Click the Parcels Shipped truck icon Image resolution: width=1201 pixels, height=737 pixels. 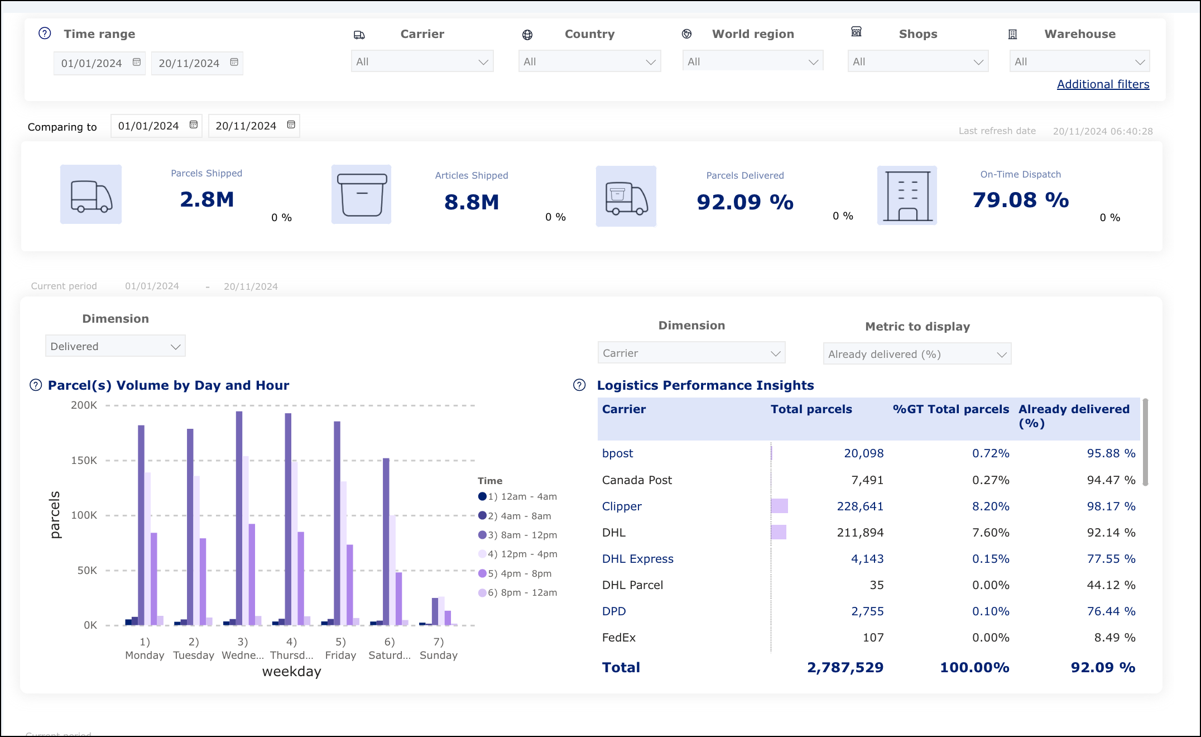pos(91,195)
